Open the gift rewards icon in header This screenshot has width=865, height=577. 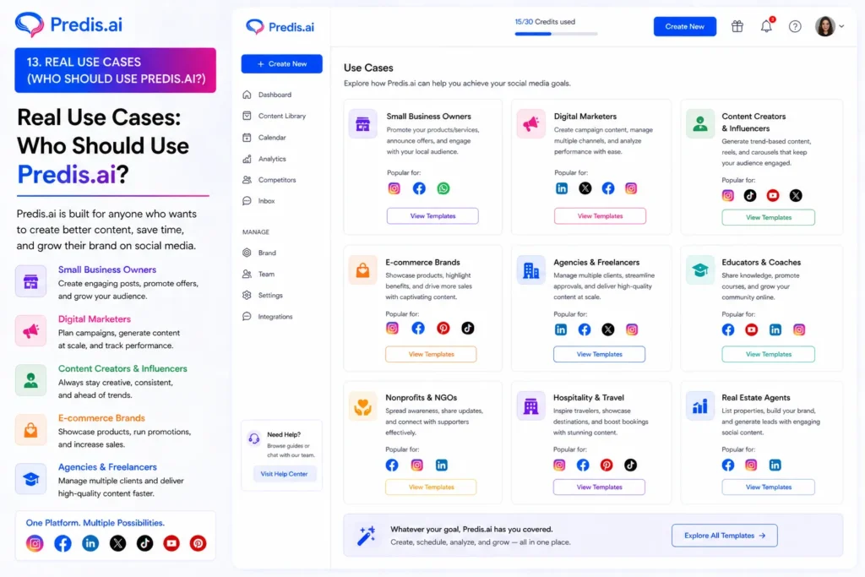[x=737, y=26]
